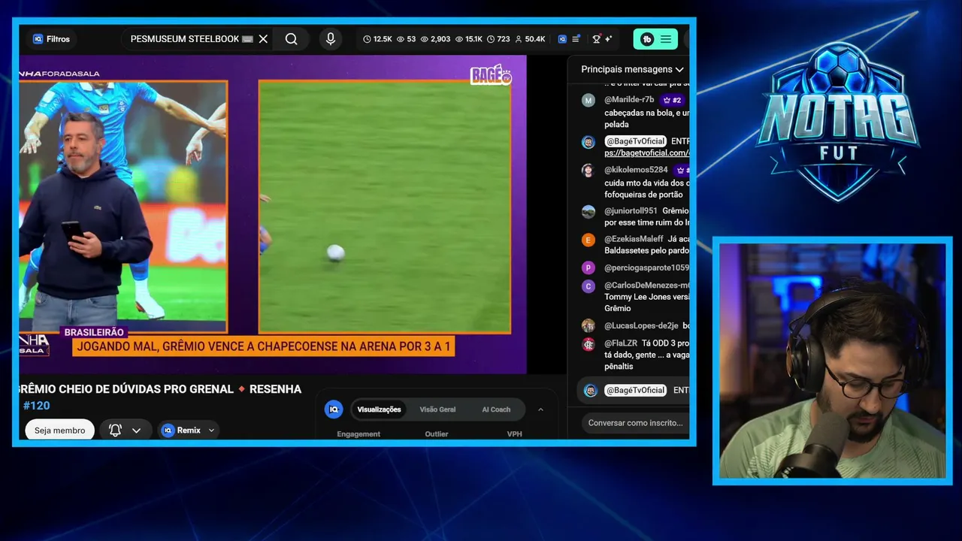The height and width of the screenshot is (541, 962).
Task: Select the Visualizações tab
Action: click(379, 410)
